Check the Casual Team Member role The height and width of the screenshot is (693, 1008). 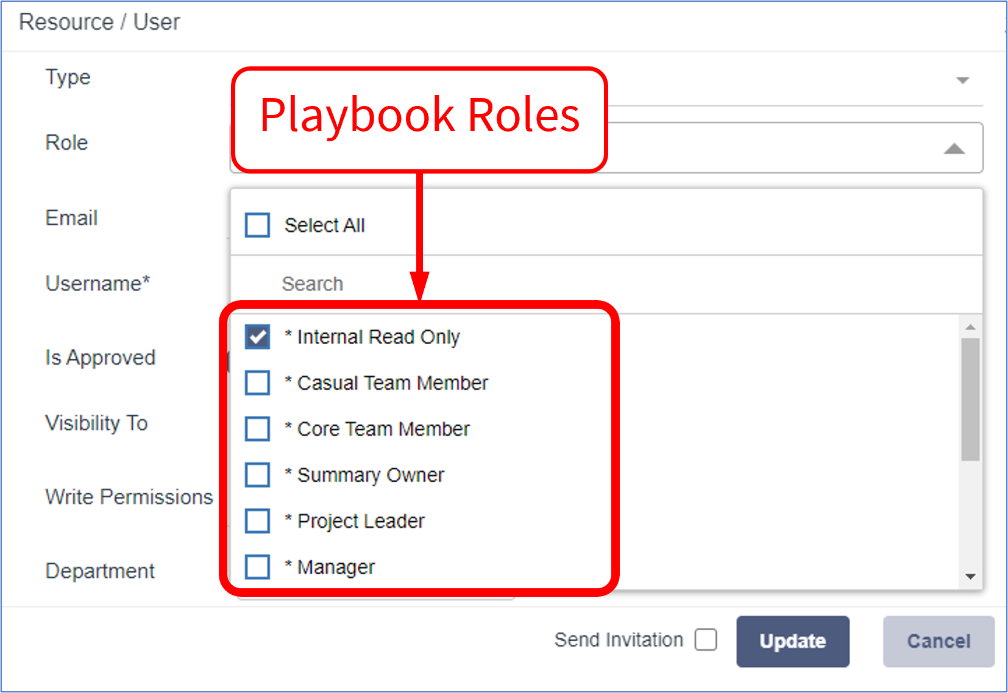pyautogui.click(x=257, y=383)
